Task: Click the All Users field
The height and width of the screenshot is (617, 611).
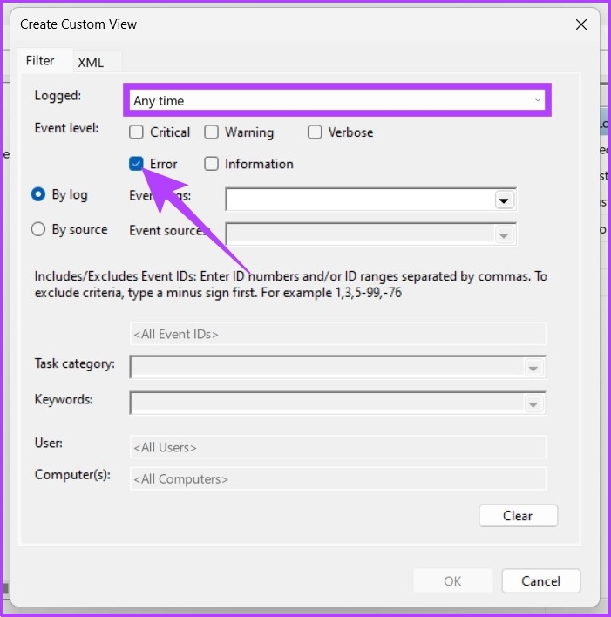Action: point(338,447)
